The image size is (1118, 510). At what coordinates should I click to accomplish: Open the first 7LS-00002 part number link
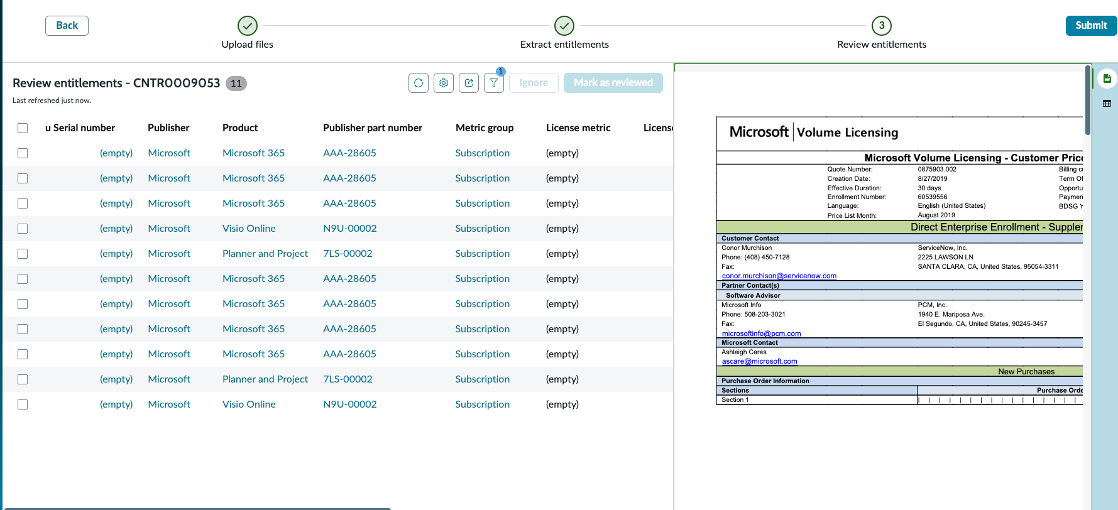pyautogui.click(x=348, y=254)
